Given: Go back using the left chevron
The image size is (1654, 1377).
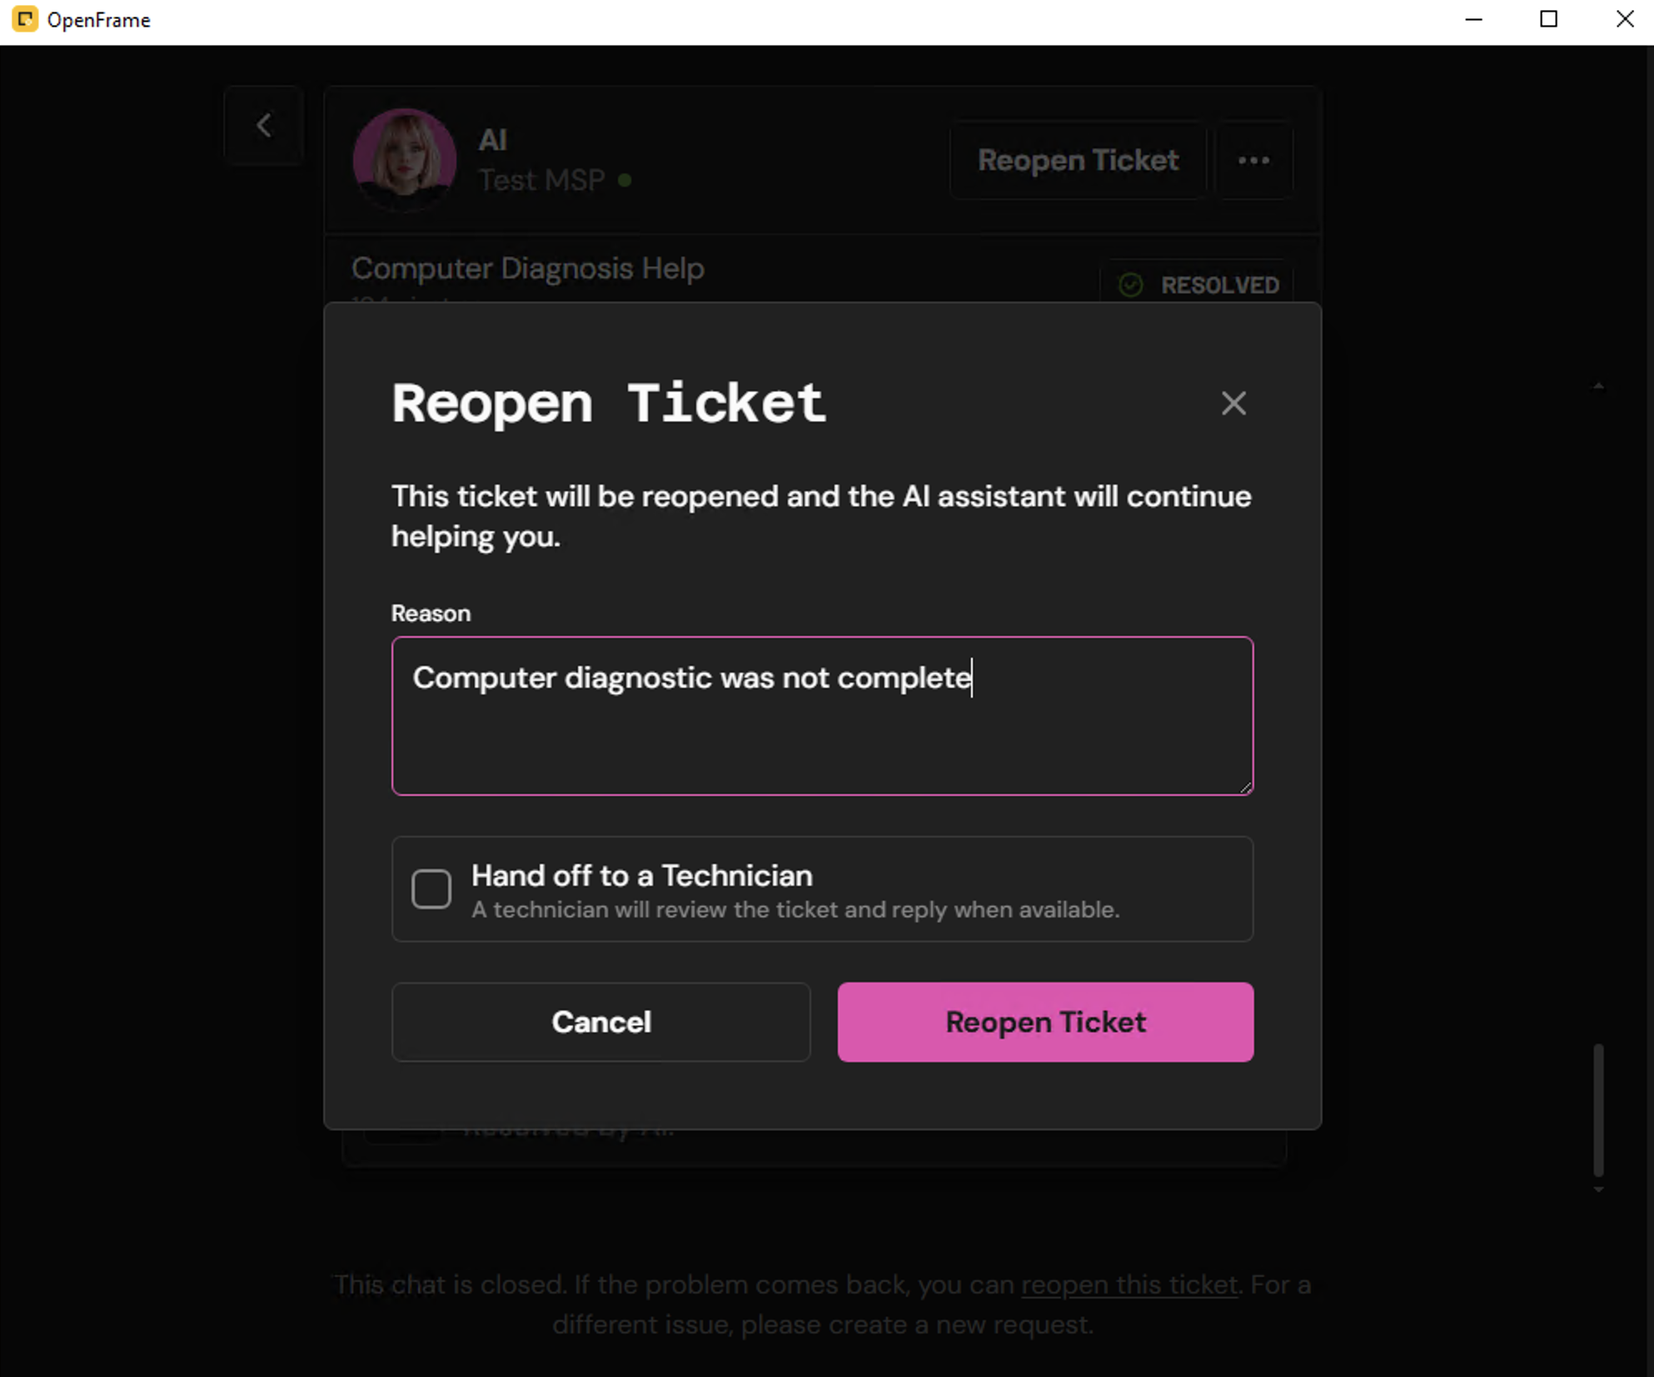Looking at the screenshot, I should (x=264, y=126).
